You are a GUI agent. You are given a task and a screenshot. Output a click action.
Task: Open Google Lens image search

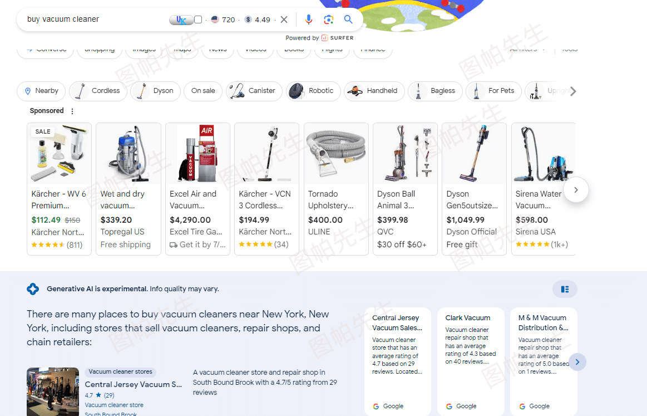coord(328,19)
